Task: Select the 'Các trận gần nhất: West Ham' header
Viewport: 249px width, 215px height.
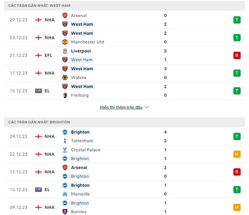Action: click(x=40, y=6)
